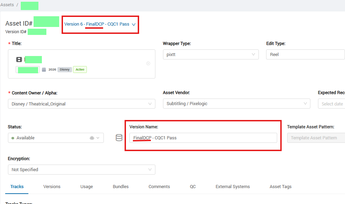The height and width of the screenshot is (204, 345).
Task: Click the Expected date picker field
Action: (x=332, y=104)
